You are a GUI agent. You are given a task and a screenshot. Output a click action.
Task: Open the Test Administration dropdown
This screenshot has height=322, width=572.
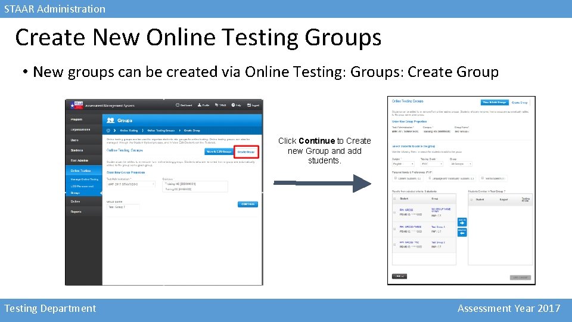[130, 184]
